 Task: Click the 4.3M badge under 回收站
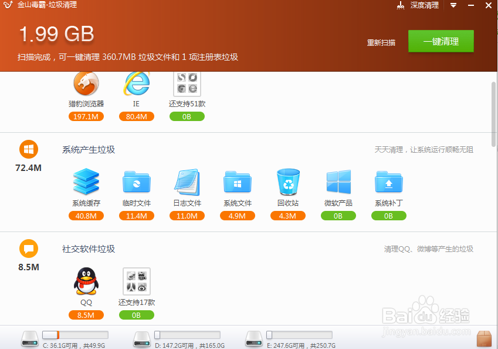click(x=288, y=216)
